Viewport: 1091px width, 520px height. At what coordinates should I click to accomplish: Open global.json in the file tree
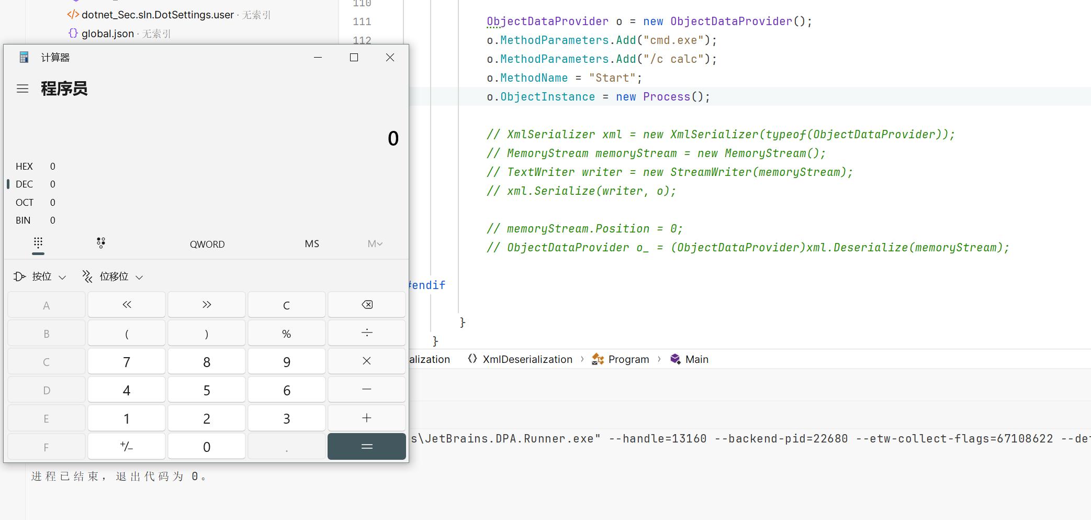(108, 34)
